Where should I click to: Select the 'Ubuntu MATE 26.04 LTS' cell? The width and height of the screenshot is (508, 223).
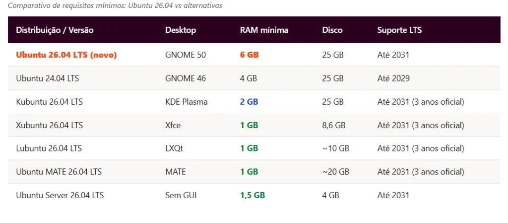(x=59, y=172)
